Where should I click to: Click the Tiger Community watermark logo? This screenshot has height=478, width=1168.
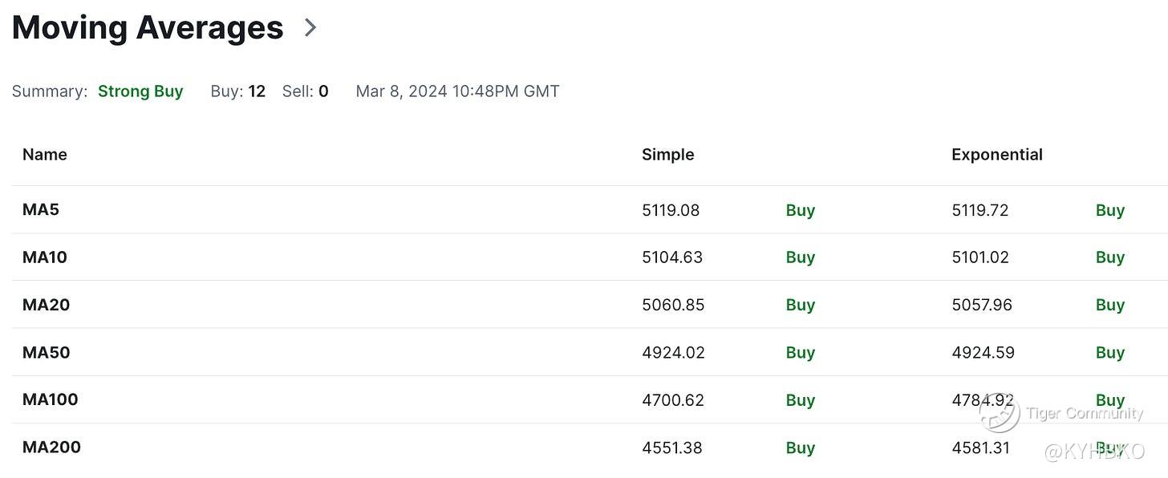click(x=1000, y=414)
